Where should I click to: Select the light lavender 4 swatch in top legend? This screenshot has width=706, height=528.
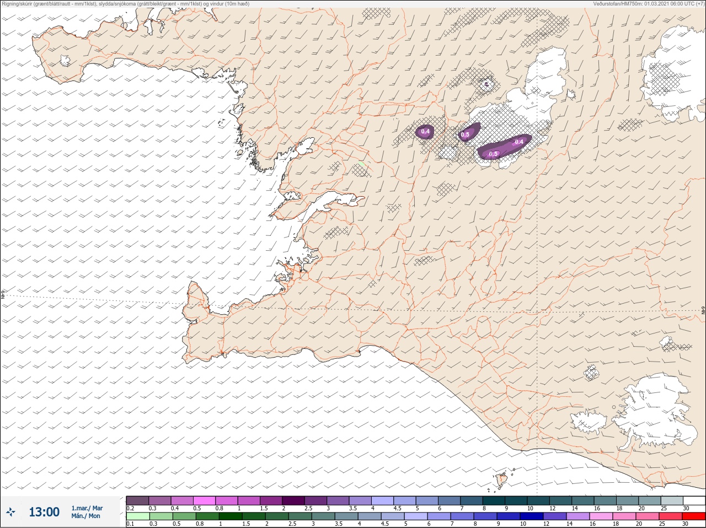pos(383,500)
